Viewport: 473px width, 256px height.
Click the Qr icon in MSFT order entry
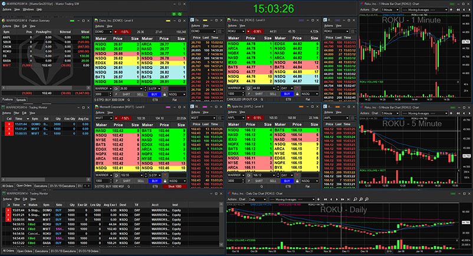coord(116,175)
